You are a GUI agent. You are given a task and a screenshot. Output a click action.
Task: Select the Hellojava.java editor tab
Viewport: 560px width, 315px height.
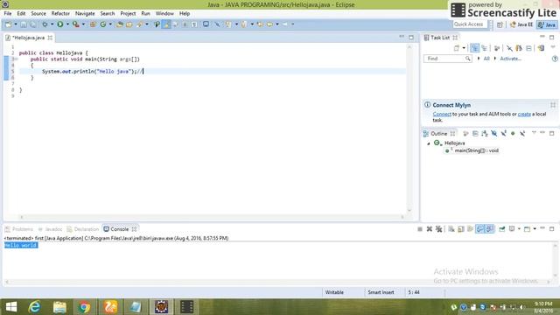click(29, 38)
